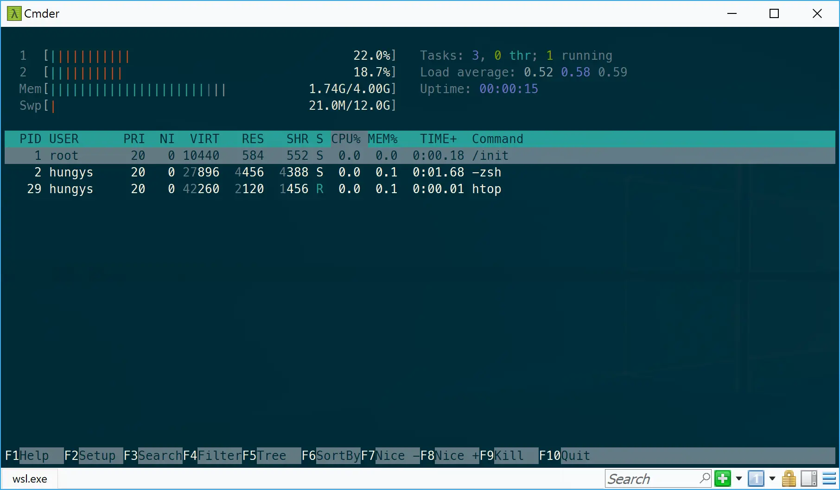Screen dimensions: 840x490
Task: Sort by the PID column header
Action: tap(31, 139)
